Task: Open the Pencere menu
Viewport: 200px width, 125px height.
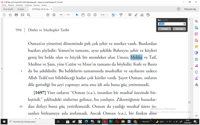Action: tap(36, 5)
